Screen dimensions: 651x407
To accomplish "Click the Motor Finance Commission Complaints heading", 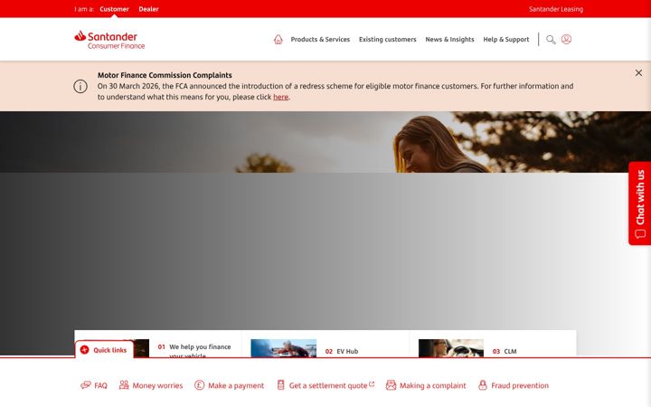I will point(165,75).
